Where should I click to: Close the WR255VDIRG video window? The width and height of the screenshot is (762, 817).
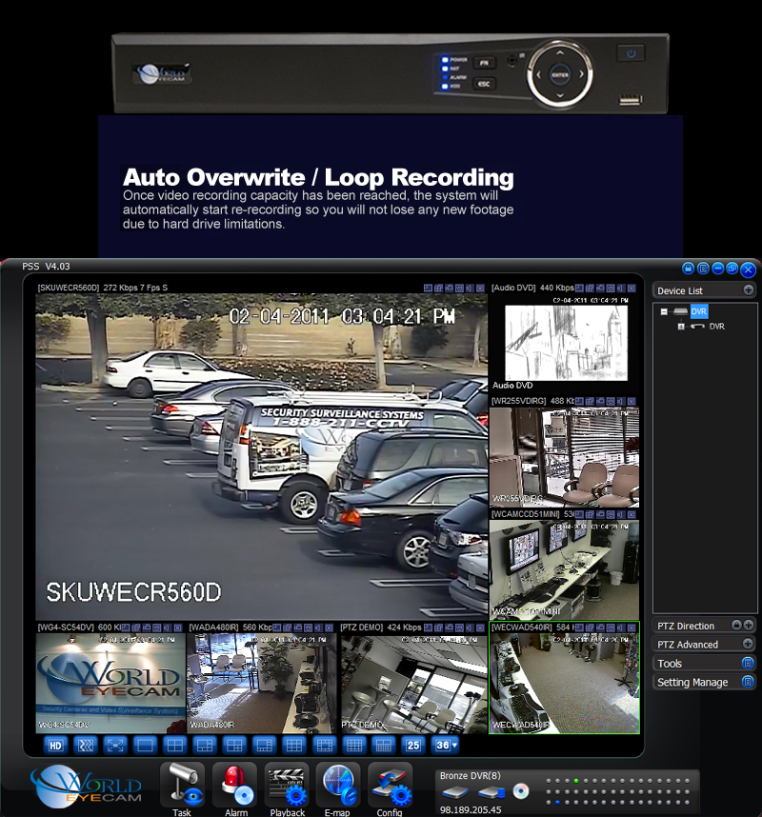[x=632, y=401]
